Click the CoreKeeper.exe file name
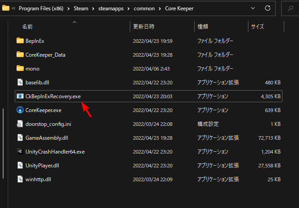299x208 pixels. click(43, 110)
